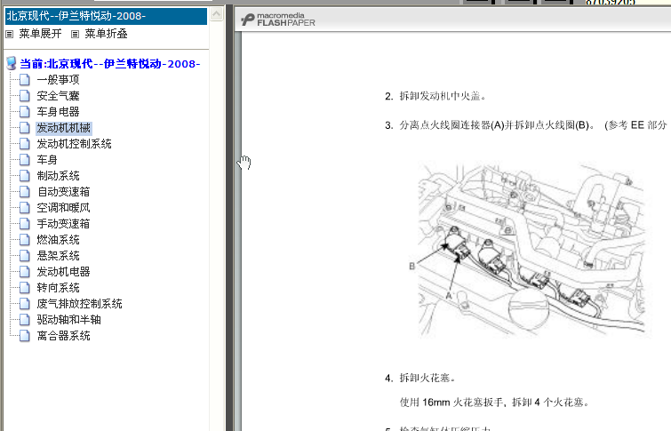
Task: Click the page icon next to 自动变速箱
Action: 25,192
